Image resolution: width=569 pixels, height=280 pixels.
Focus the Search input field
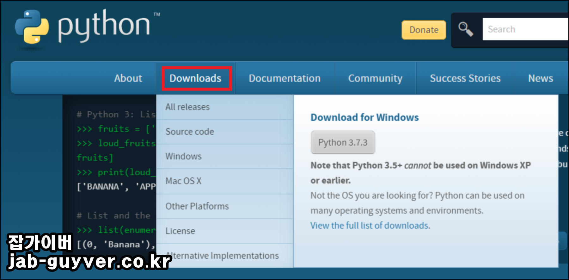tap(525, 29)
